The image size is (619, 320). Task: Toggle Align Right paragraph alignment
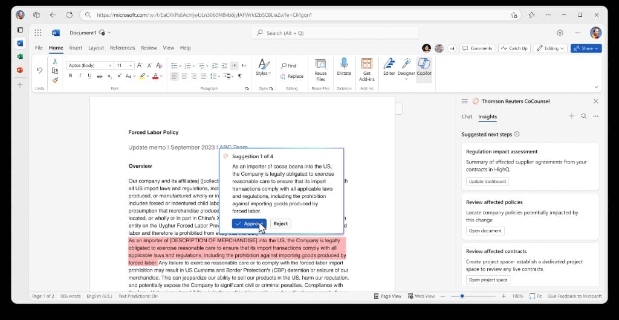pos(194,76)
